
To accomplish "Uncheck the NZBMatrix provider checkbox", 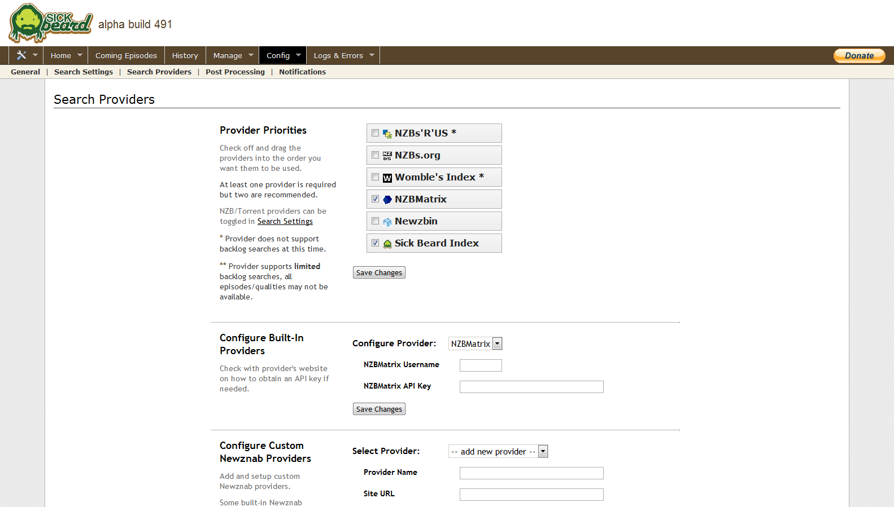I will click(x=375, y=199).
